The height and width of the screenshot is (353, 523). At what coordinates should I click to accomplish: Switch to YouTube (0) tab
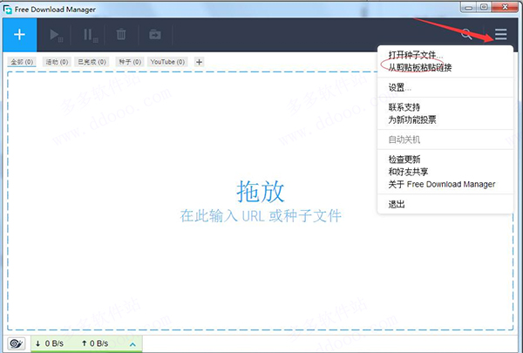pos(167,62)
